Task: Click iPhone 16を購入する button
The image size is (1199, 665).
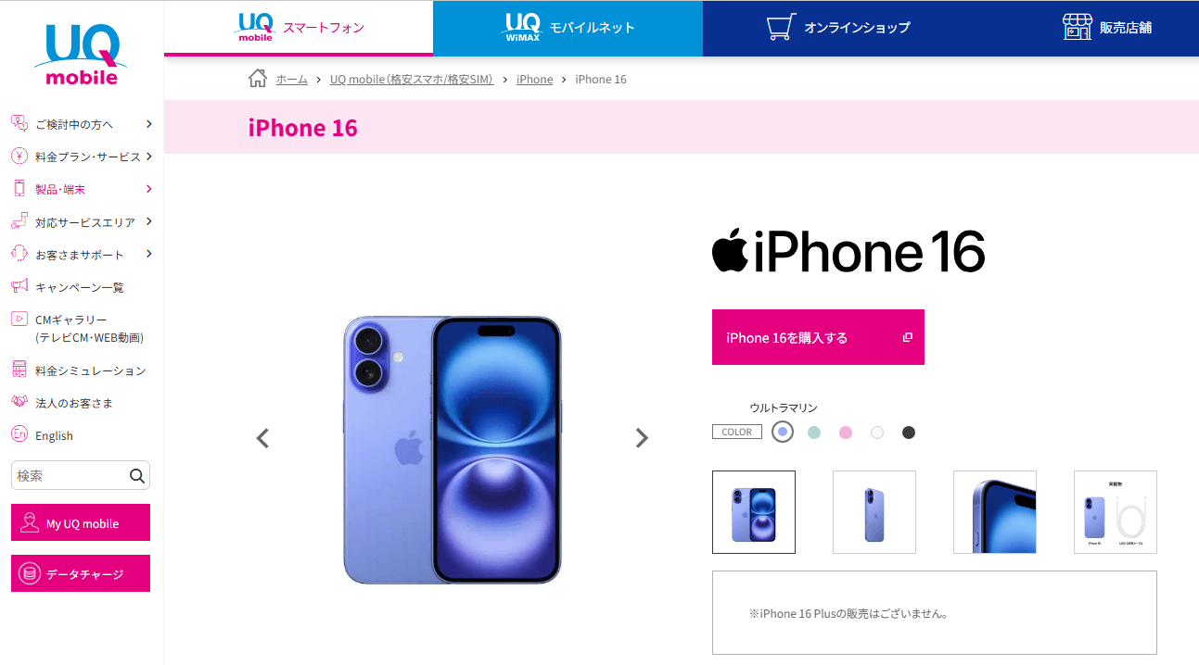Action: 818,337
